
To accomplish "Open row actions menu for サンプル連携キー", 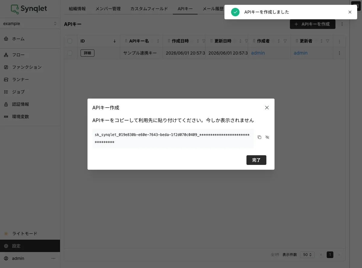I will point(339,53).
